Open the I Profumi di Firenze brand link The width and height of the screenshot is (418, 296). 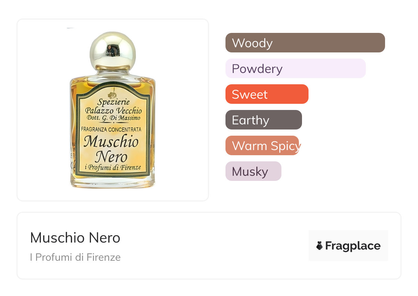click(75, 257)
